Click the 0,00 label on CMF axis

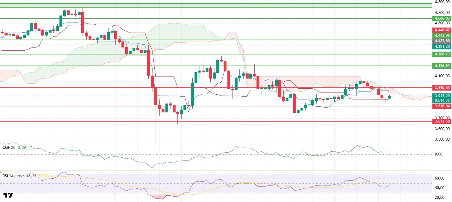pos(438,154)
